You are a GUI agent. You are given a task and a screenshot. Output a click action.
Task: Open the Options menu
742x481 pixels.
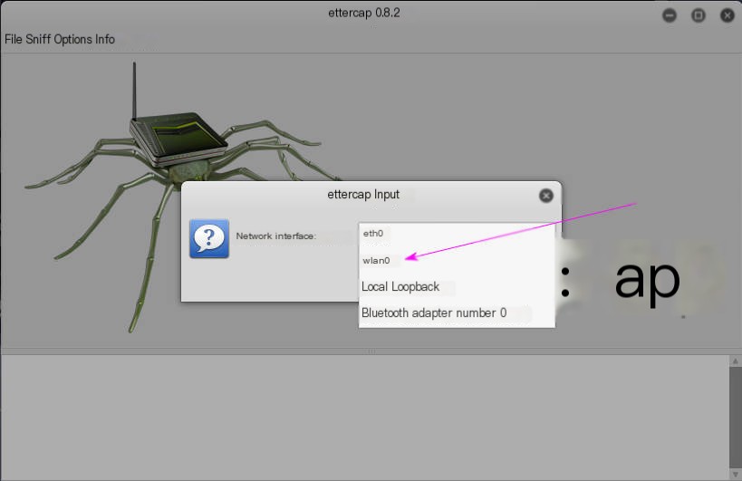tap(72, 39)
